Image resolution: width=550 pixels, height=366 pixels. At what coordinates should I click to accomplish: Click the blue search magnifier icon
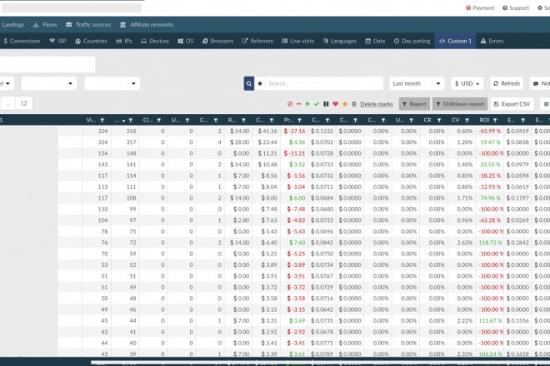point(248,83)
